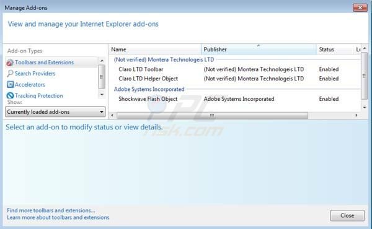Click the Toolbars and Extensions gear icon
The height and width of the screenshot is (229, 372).
click(10, 63)
